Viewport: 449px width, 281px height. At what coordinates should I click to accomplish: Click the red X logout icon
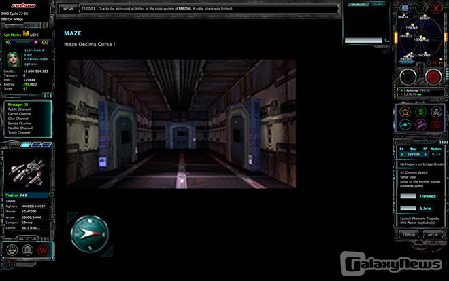tap(435, 8)
